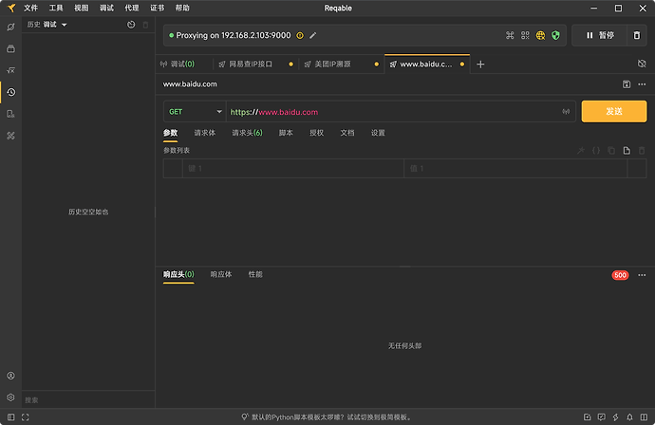Show the QR code icon
Viewport: 655px width, 425px height.
click(x=525, y=35)
